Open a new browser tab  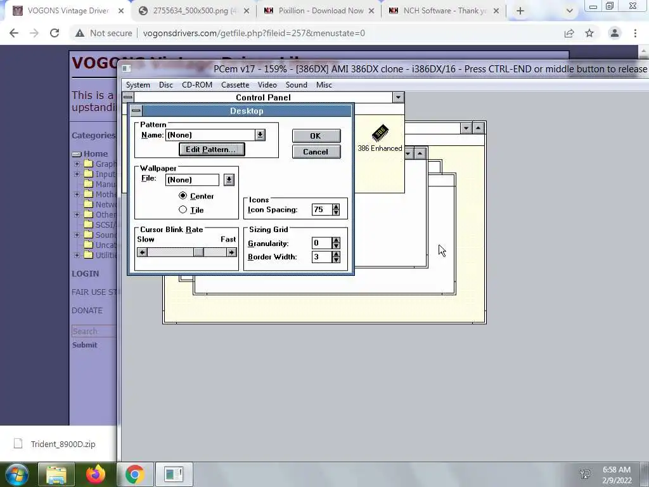click(520, 11)
